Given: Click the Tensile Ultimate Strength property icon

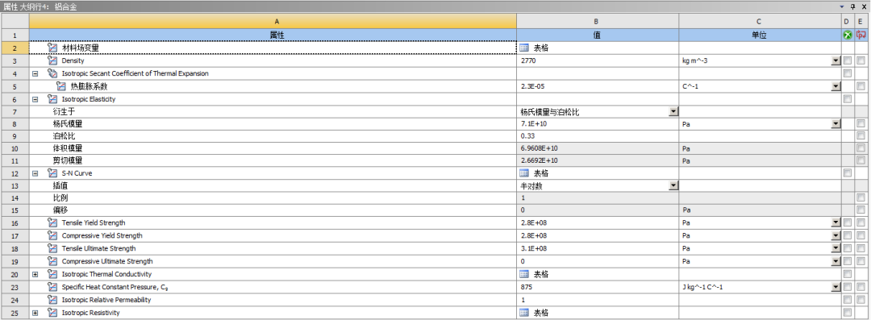Looking at the screenshot, I should point(52,248).
